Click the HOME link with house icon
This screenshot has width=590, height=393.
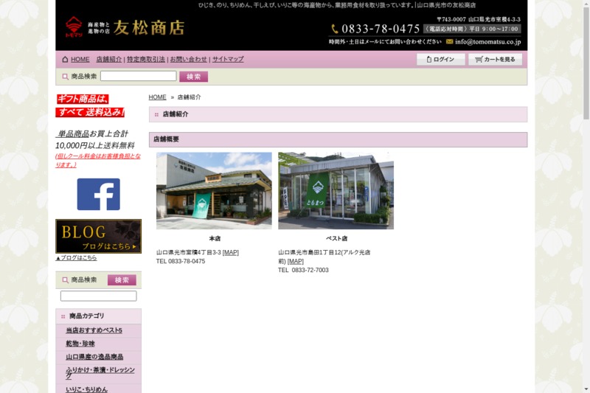(x=76, y=59)
